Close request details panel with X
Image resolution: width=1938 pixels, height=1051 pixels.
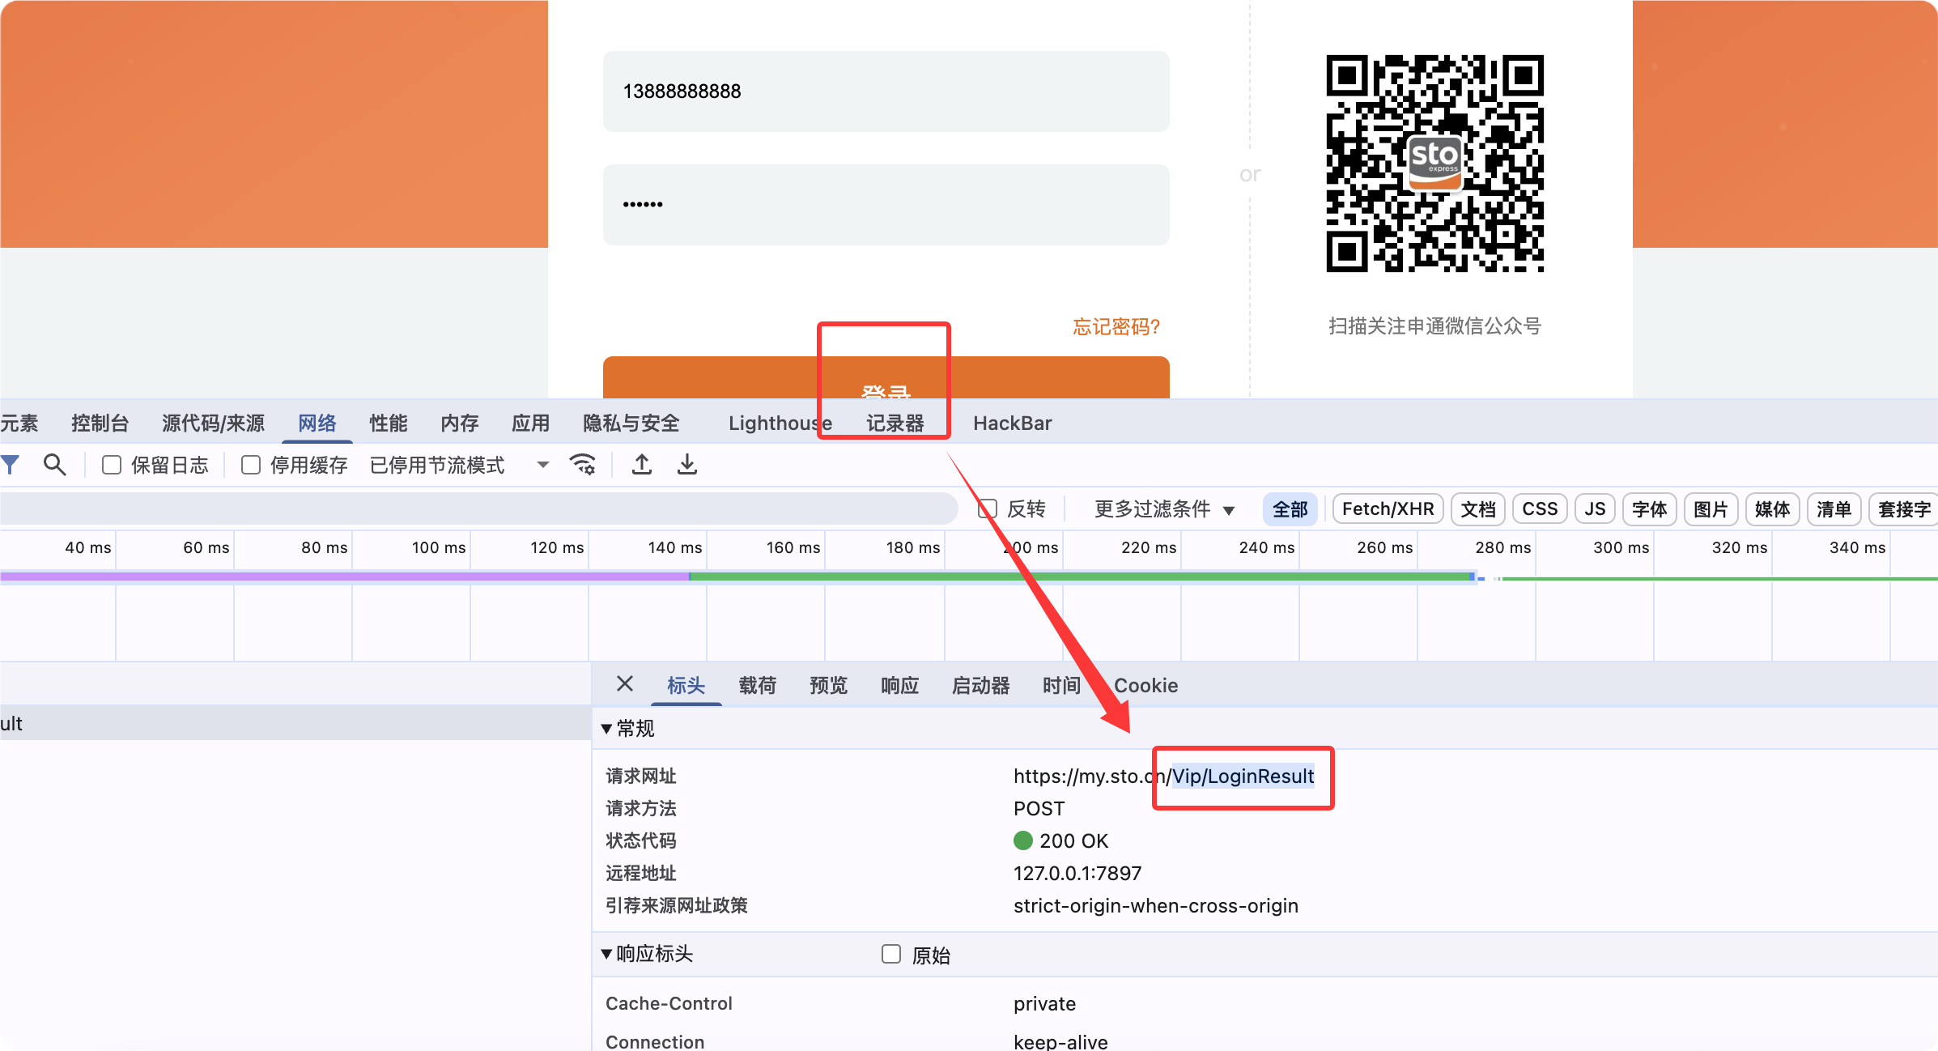[624, 684]
